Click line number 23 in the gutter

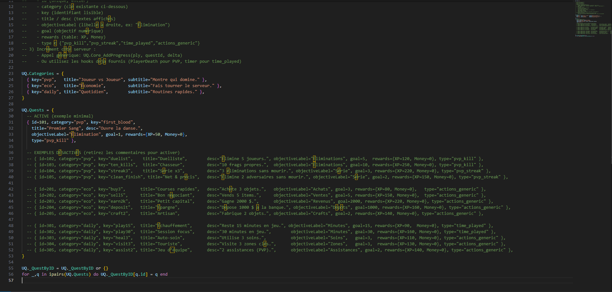[x=11, y=74]
